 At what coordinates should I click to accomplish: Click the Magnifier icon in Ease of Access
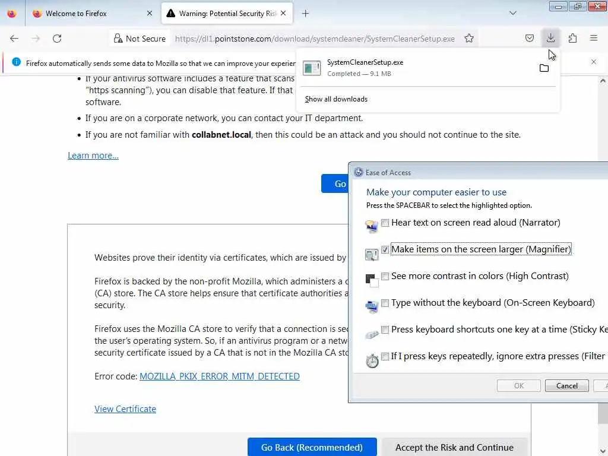click(372, 254)
